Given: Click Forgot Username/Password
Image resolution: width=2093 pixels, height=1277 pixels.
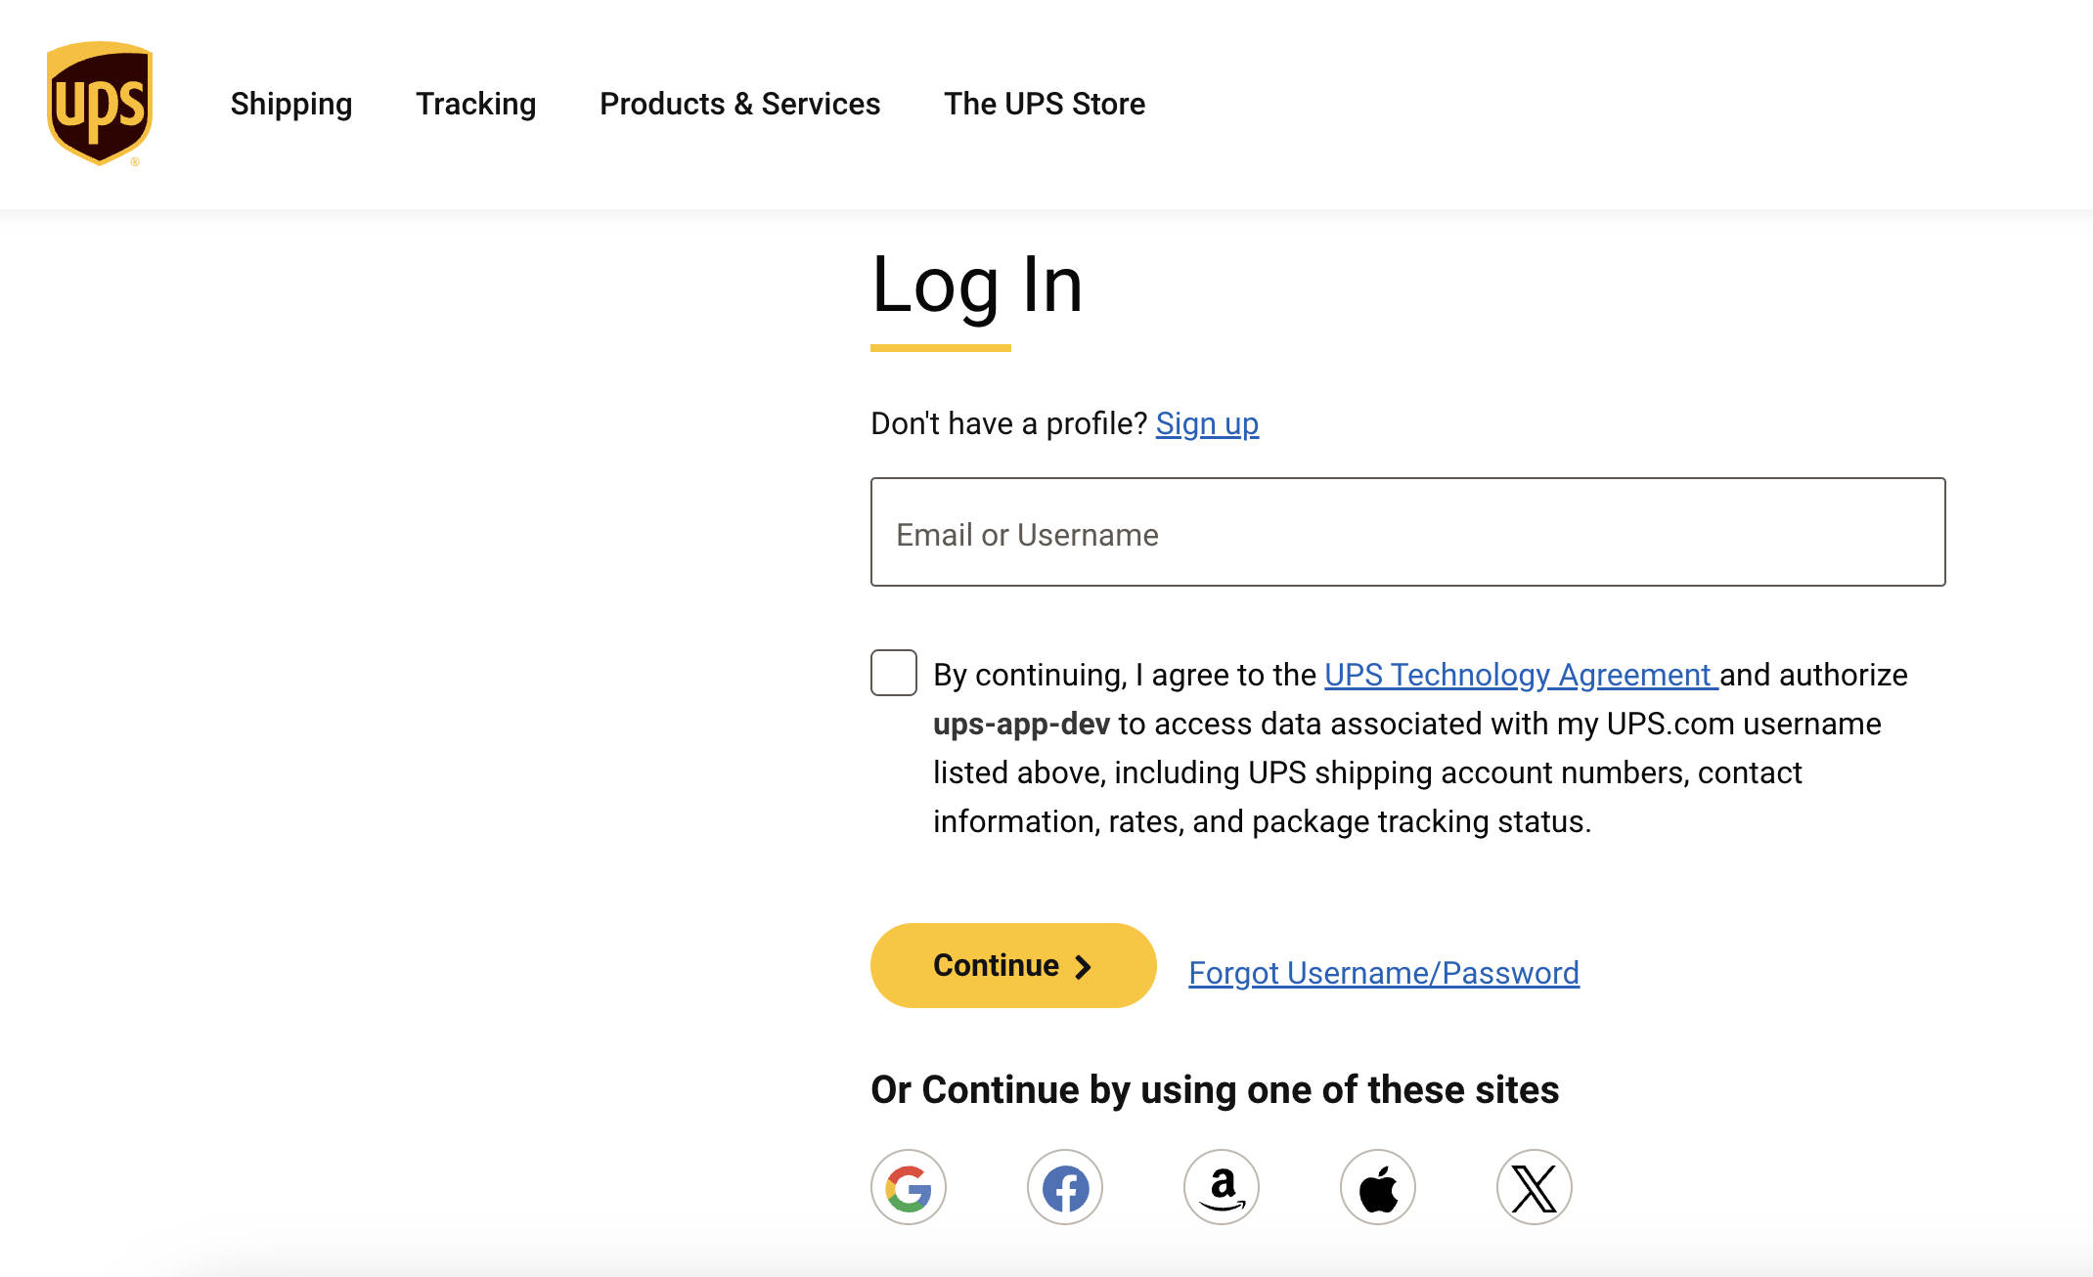Looking at the screenshot, I should 1383,973.
